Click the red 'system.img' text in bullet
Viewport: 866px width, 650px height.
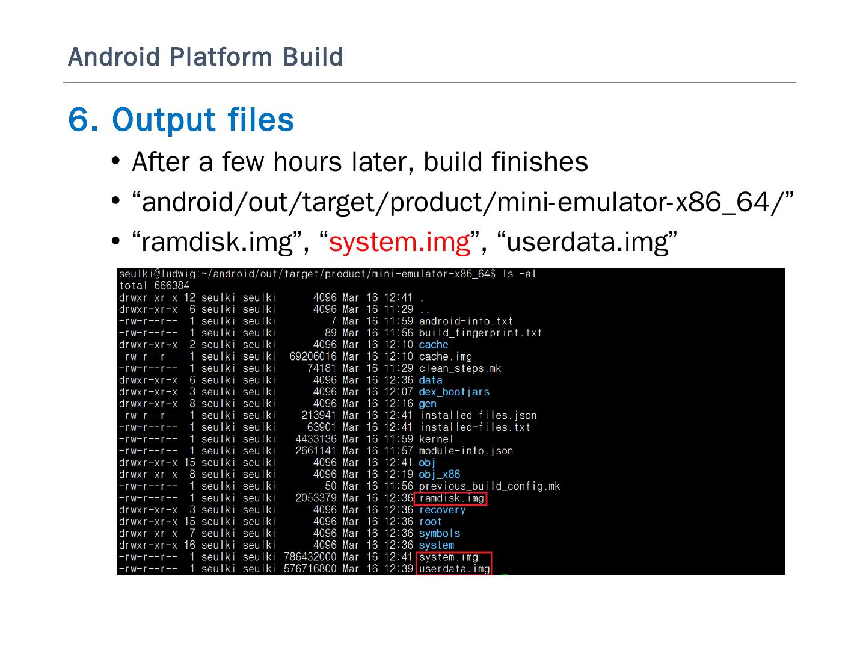pos(399,242)
